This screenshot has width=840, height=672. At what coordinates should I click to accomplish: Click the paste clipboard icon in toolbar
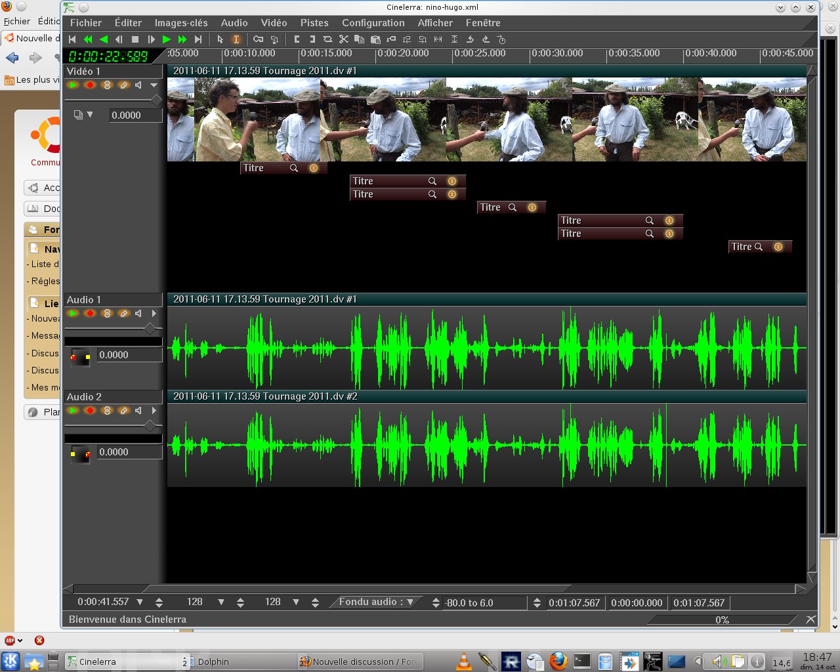tap(374, 39)
